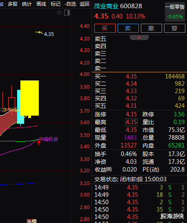Click the 现量 value 1483
Image resolution: width=187 pixels, height=223 pixels.
coord(130,138)
